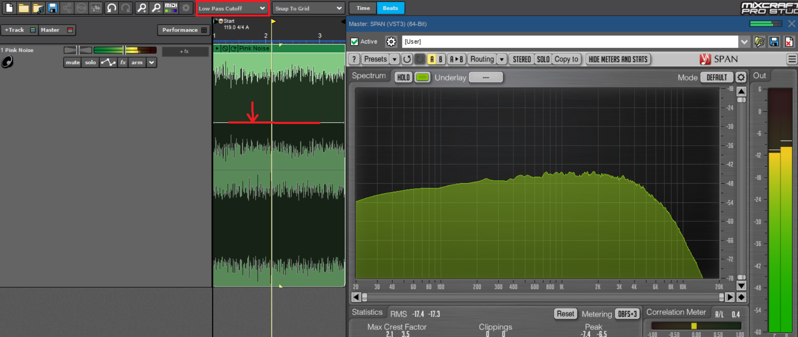The image size is (798, 337).
Task: Open the Routing dropdown arrow in SPAN
Action: [502, 59]
